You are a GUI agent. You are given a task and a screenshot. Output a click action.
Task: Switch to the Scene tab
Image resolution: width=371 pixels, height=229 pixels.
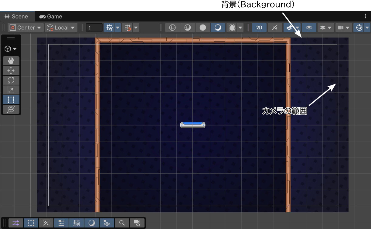(16, 16)
